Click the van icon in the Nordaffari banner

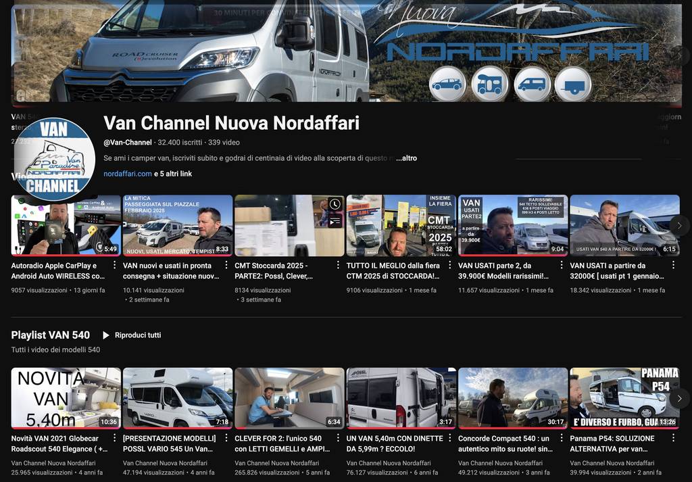point(532,84)
